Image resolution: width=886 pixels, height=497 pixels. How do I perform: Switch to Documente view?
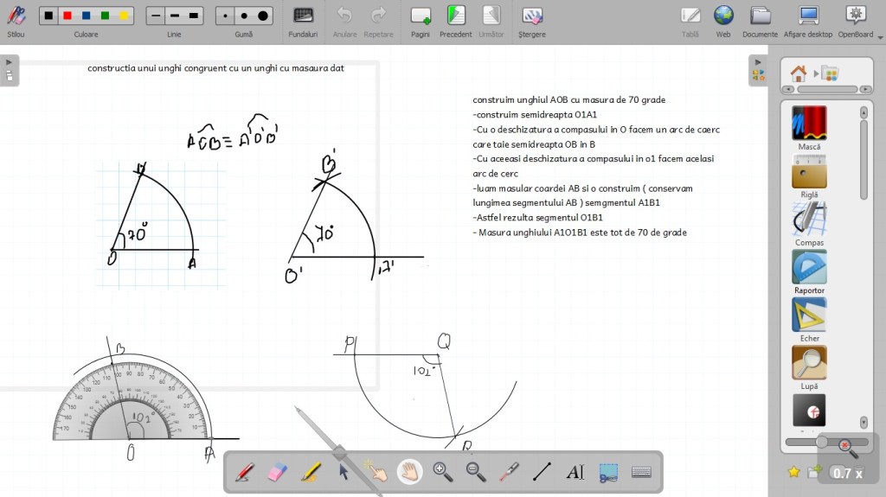[x=760, y=20]
